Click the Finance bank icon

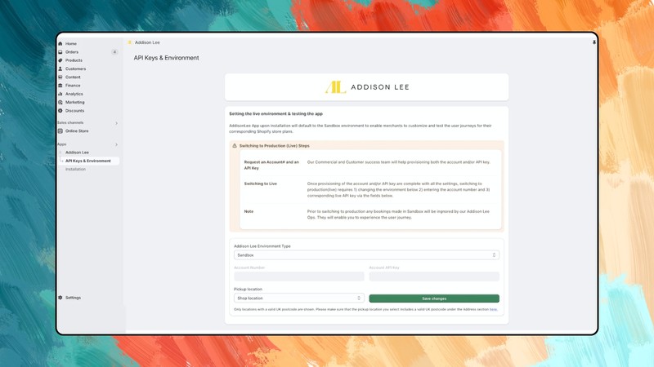point(60,86)
